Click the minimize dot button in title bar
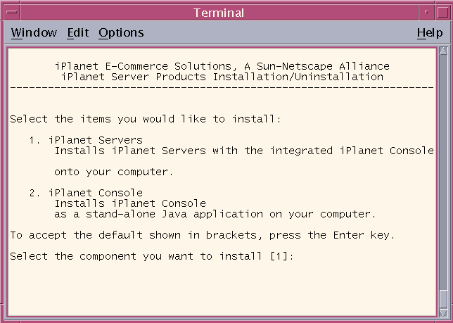Image resolution: width=453 pixels, height=323 pixels. [x=426, y=12]
